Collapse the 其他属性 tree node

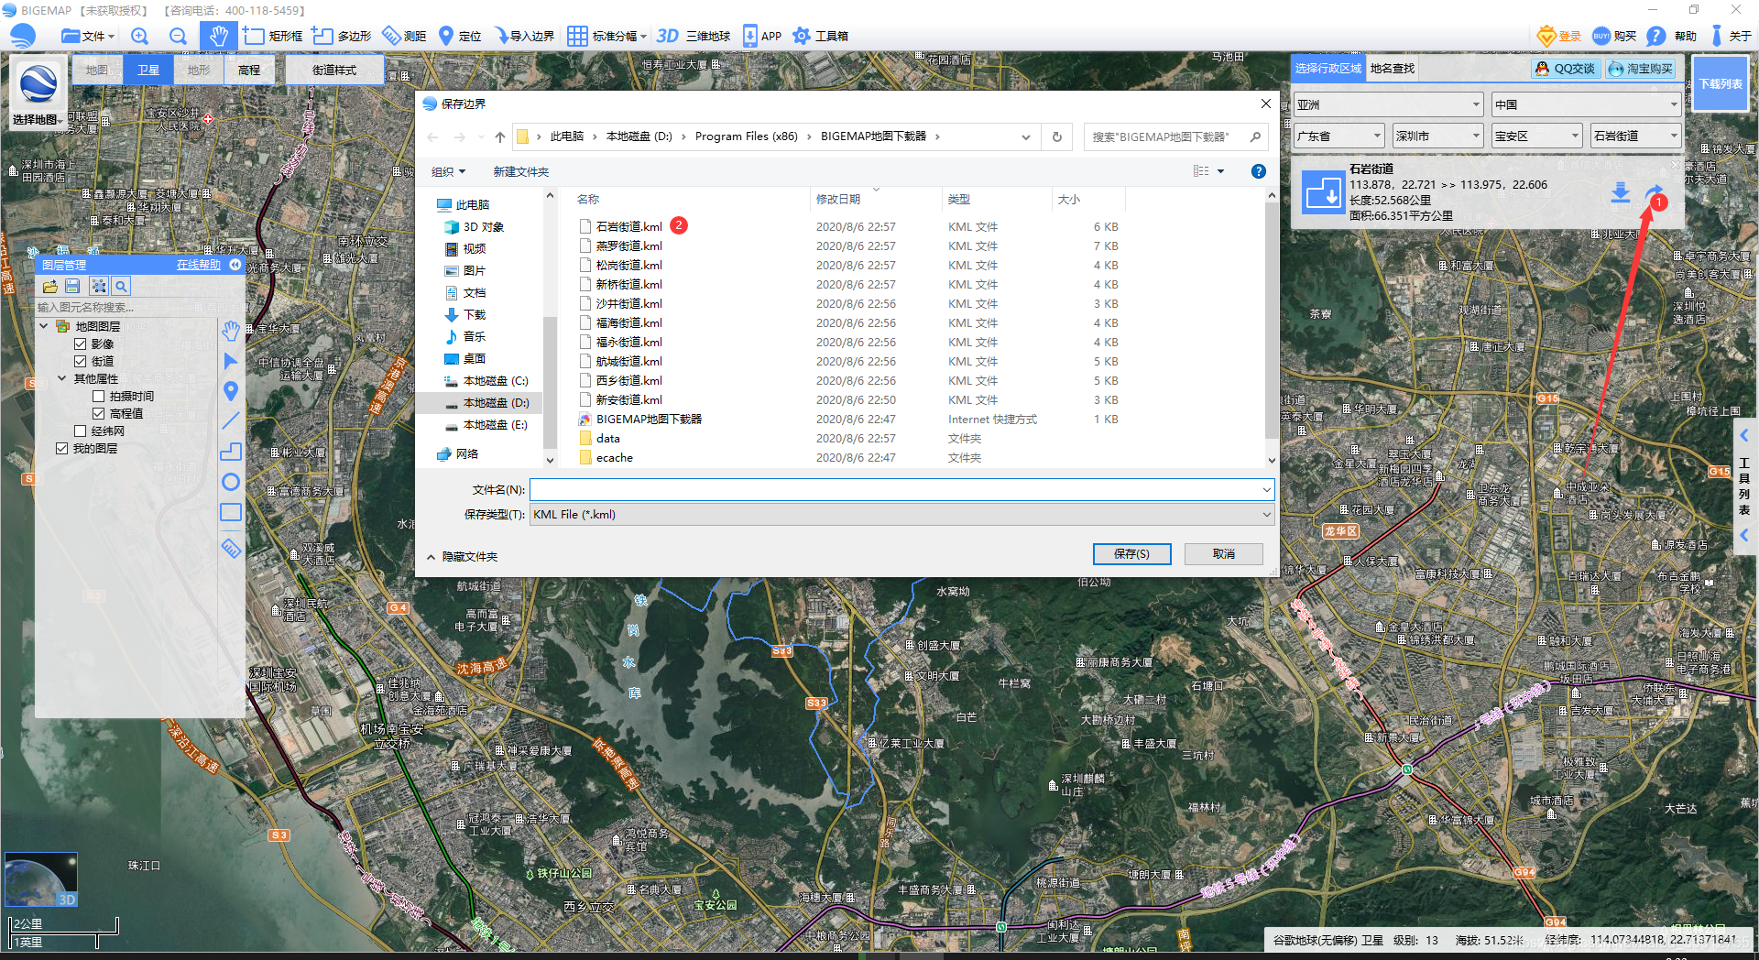[x=61, y=378]
